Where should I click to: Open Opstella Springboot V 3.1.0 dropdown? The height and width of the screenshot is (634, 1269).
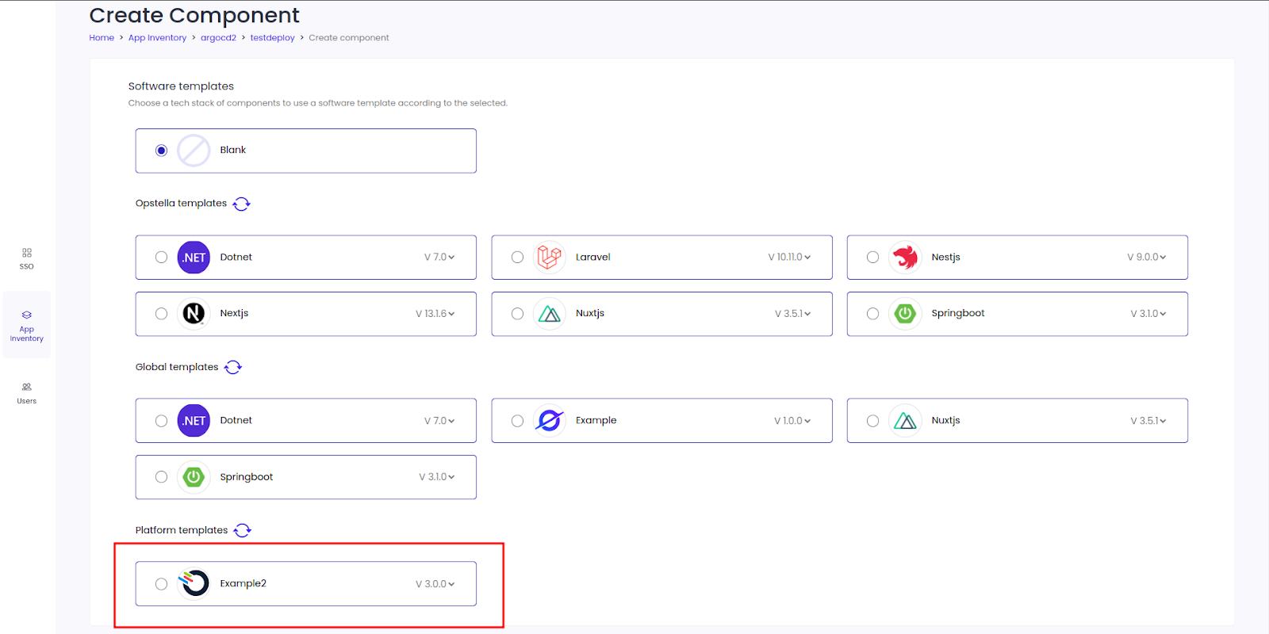pyautogui.click(x=1148, y=314)
